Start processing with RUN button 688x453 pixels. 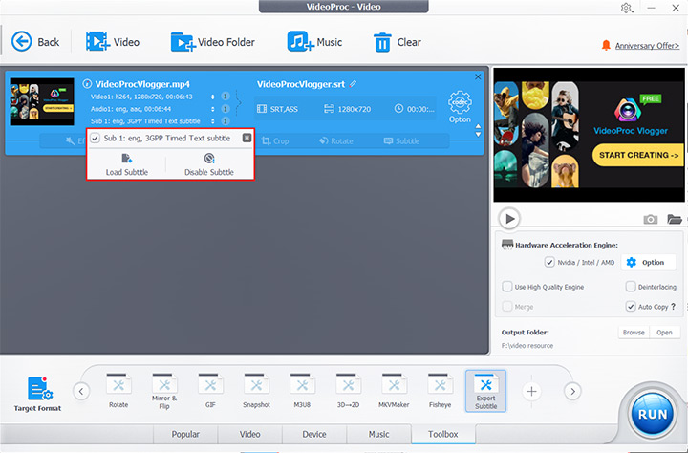653,414
